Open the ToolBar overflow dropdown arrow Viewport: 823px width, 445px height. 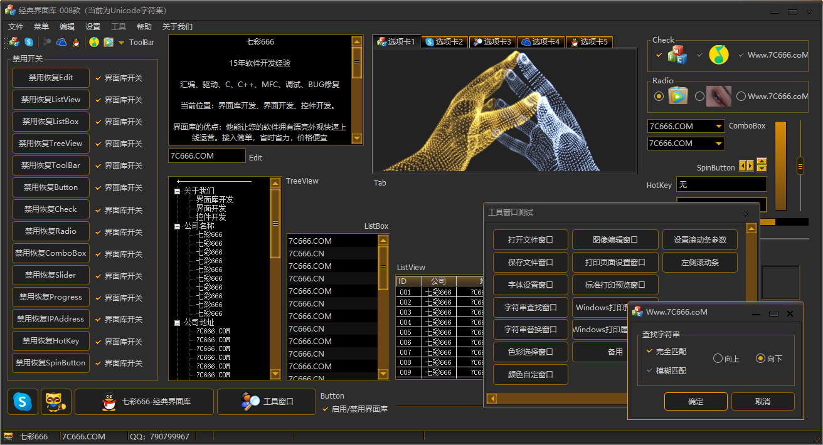point(121,43)
